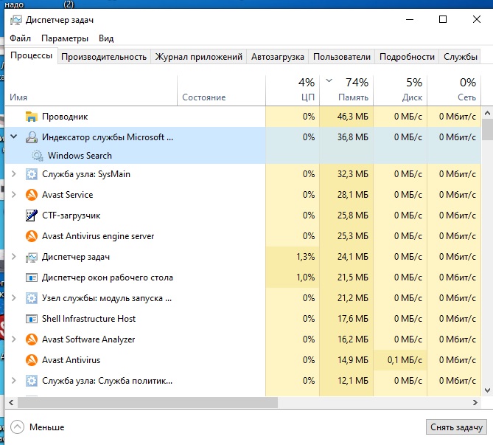493x445 pixels.
Task: Click the Диспетчер окон рабочего стола icon
Action: [x=31, y=277]
